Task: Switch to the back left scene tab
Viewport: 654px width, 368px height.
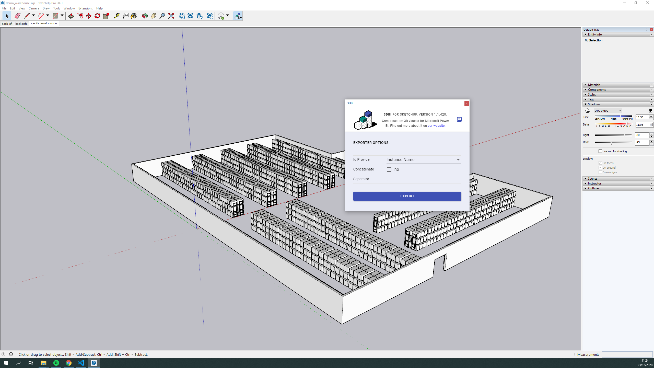Action: click(x=7, y=24)
